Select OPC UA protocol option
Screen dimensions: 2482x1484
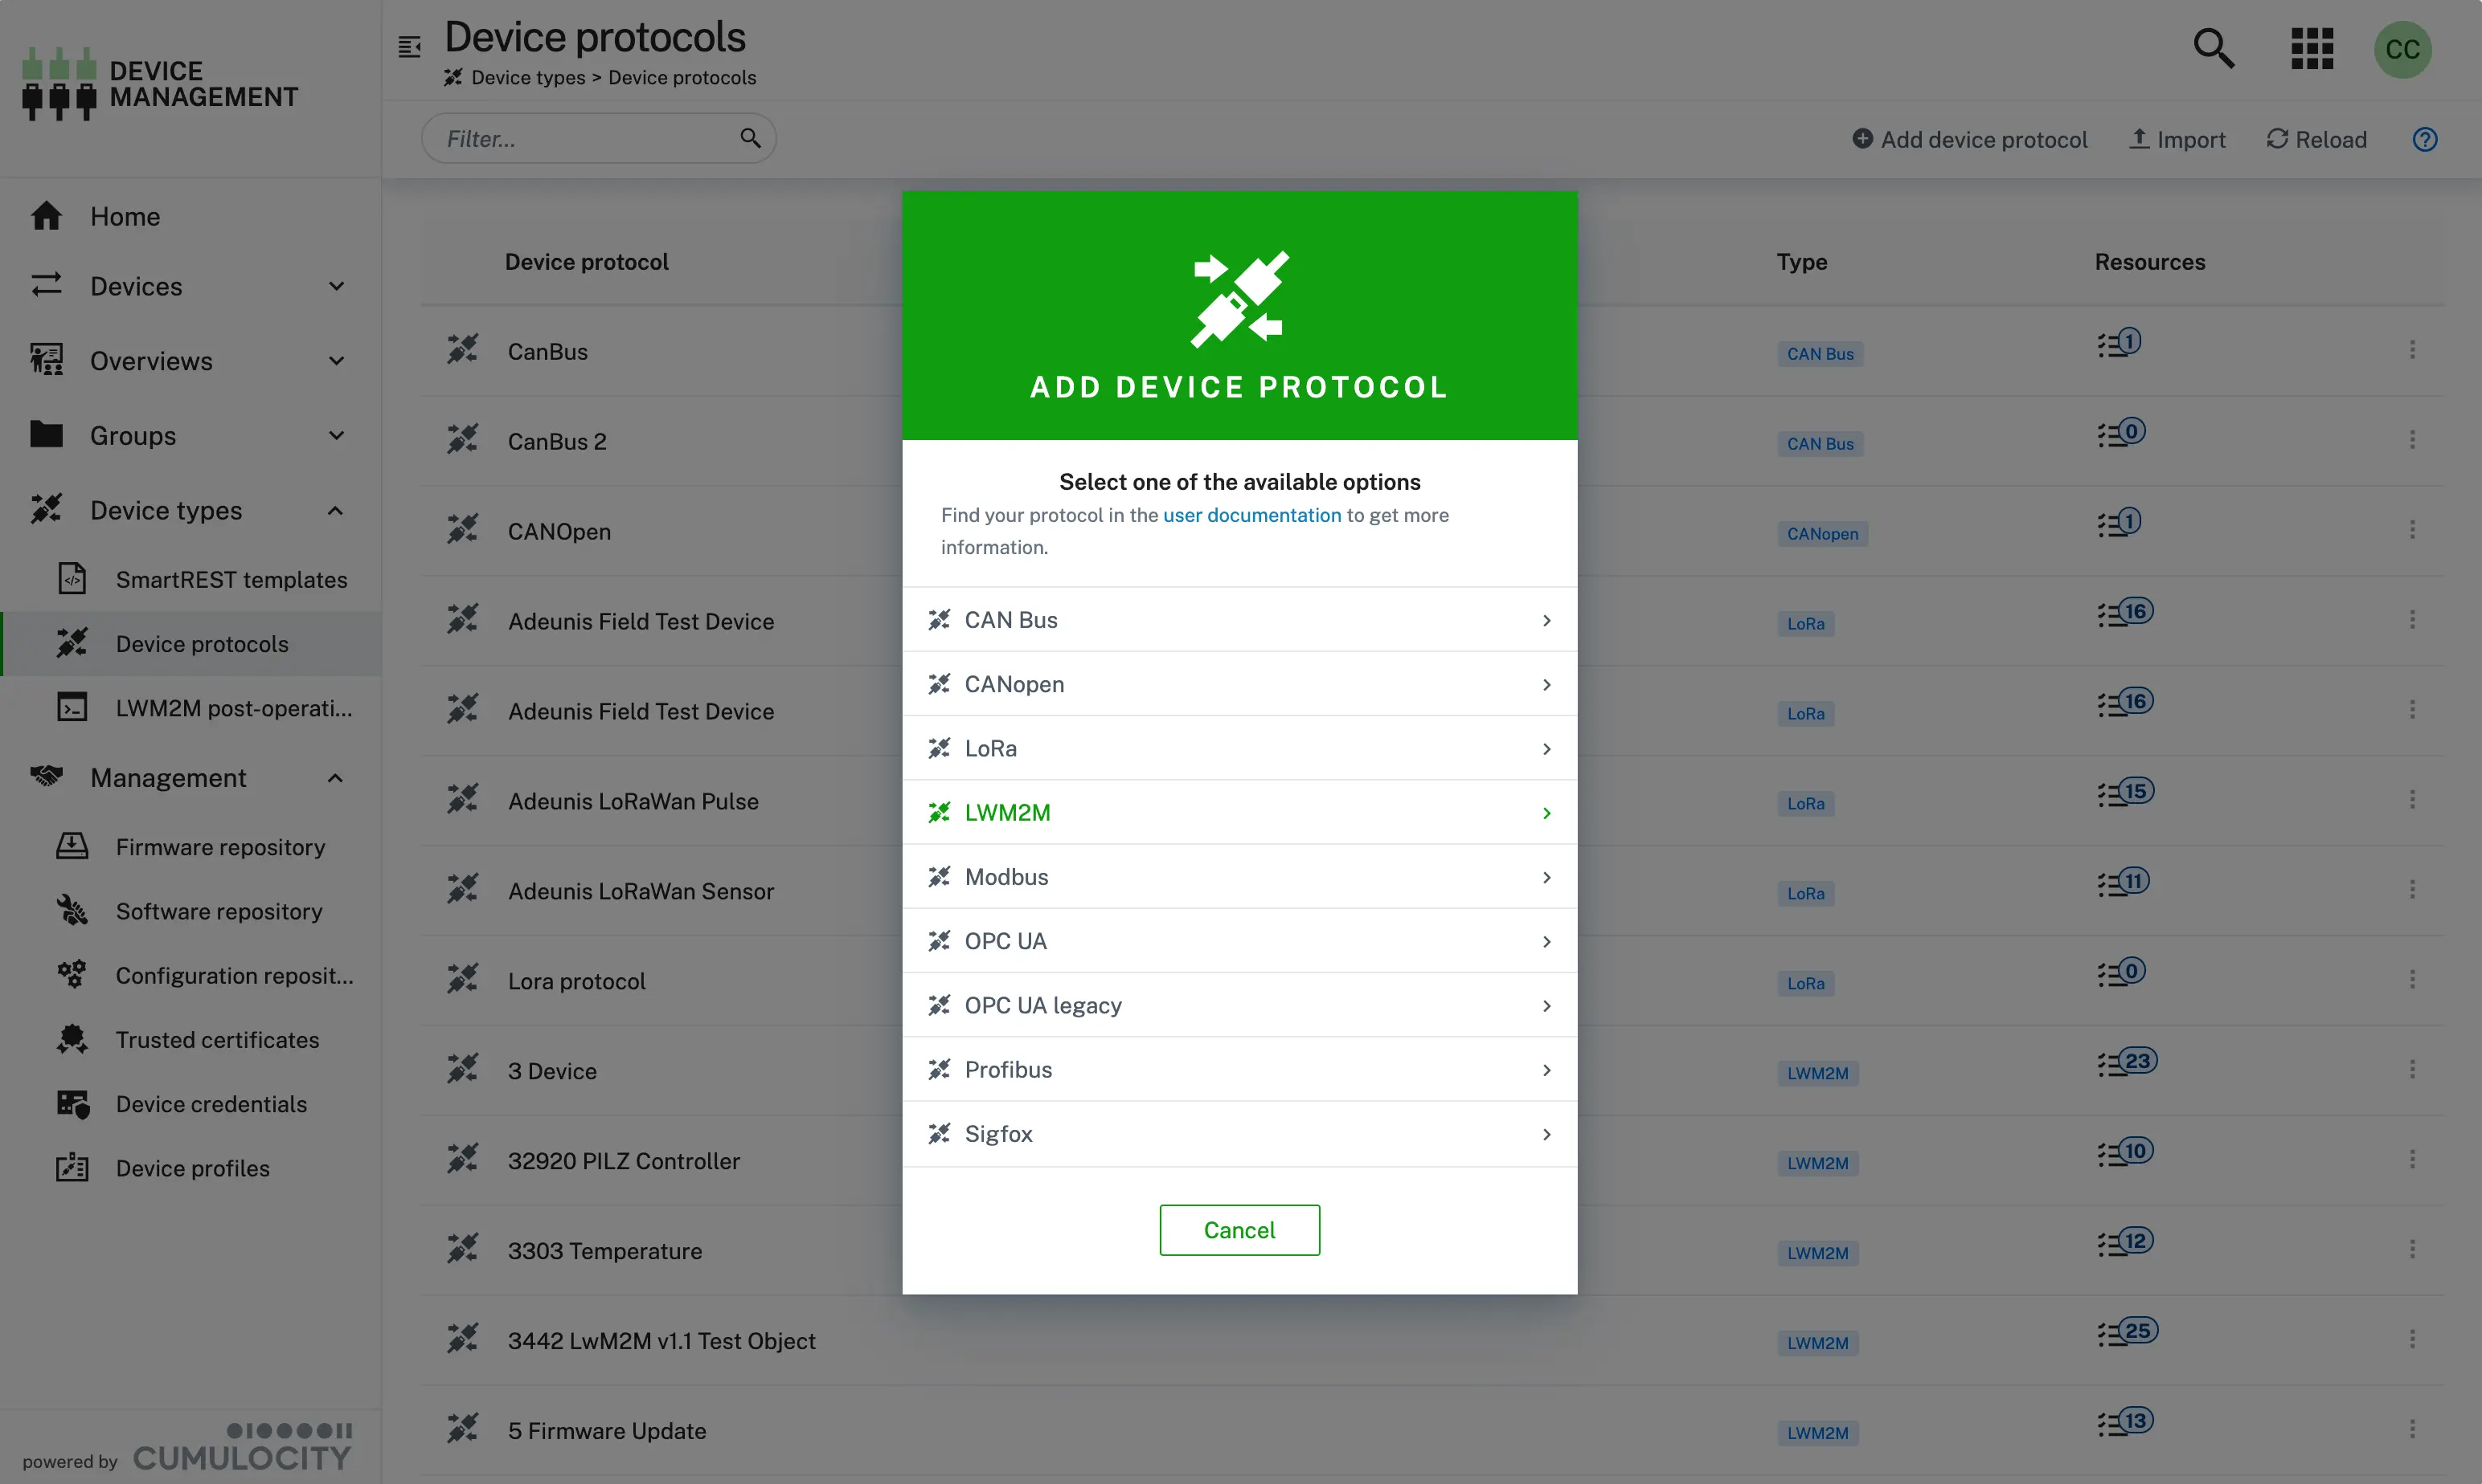(1239, 940)
